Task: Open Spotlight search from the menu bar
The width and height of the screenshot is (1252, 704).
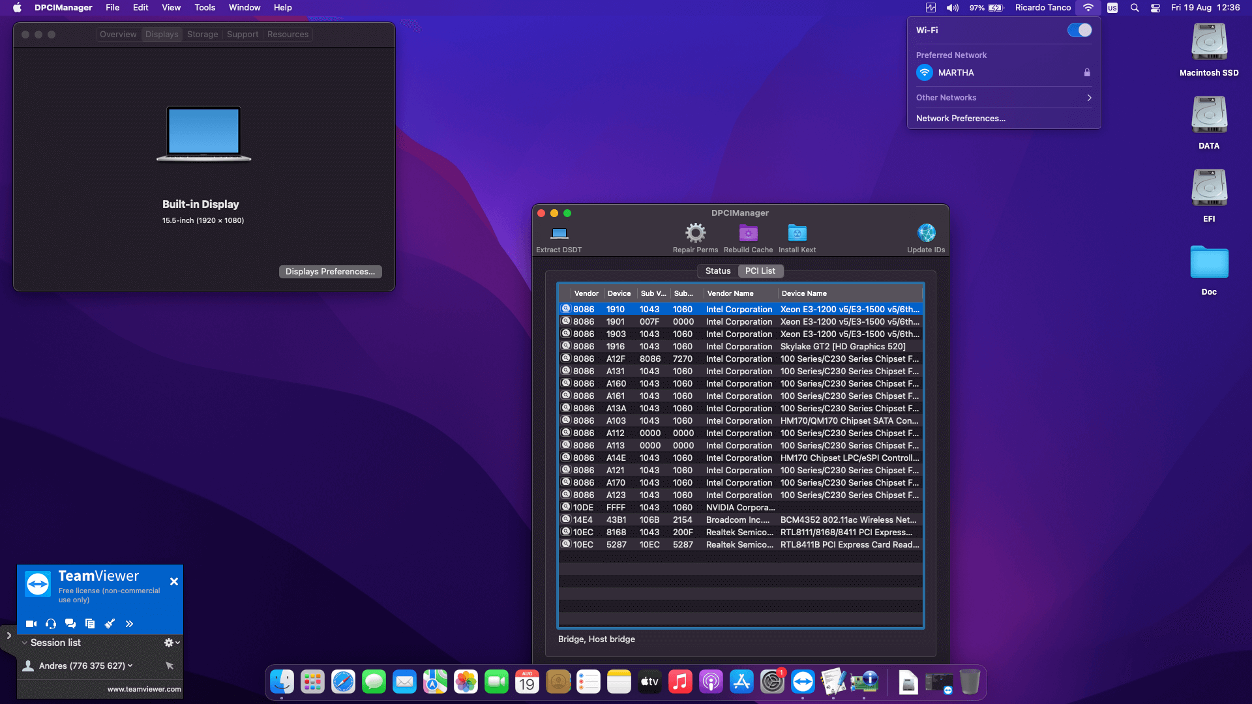Action: (x=1135, y=7)
